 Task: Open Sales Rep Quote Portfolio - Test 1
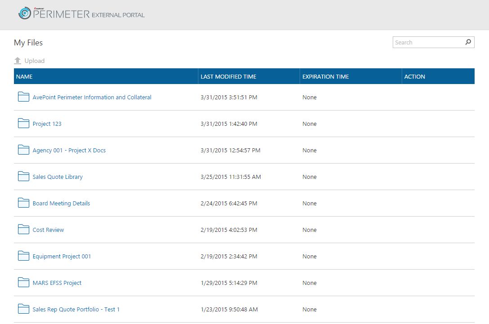(x=76, y=310)
